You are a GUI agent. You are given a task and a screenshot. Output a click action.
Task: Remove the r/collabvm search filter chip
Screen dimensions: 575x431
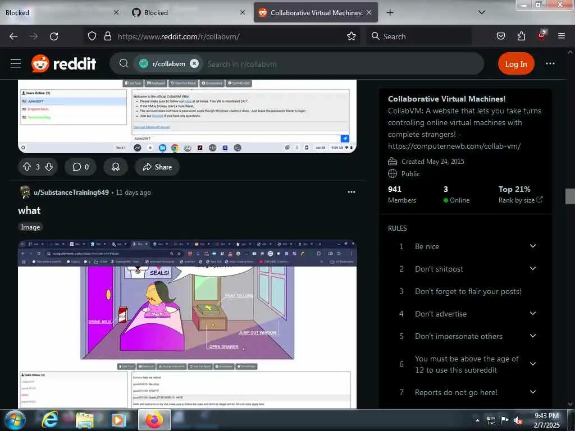(194, 63)
